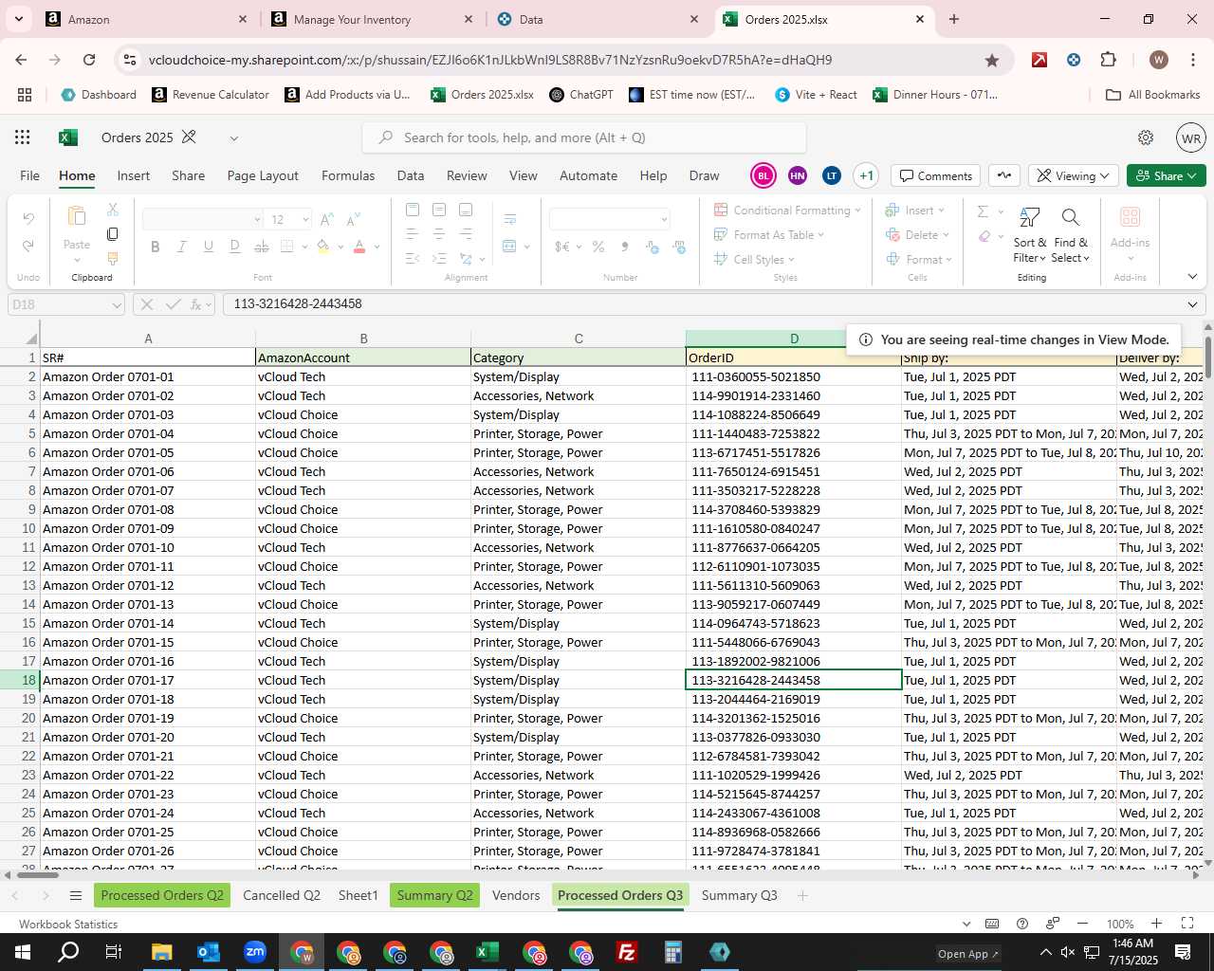1214x971 pixels.
Task: Expand the formula bar chevron
Action: click(x=1192, y=304)
